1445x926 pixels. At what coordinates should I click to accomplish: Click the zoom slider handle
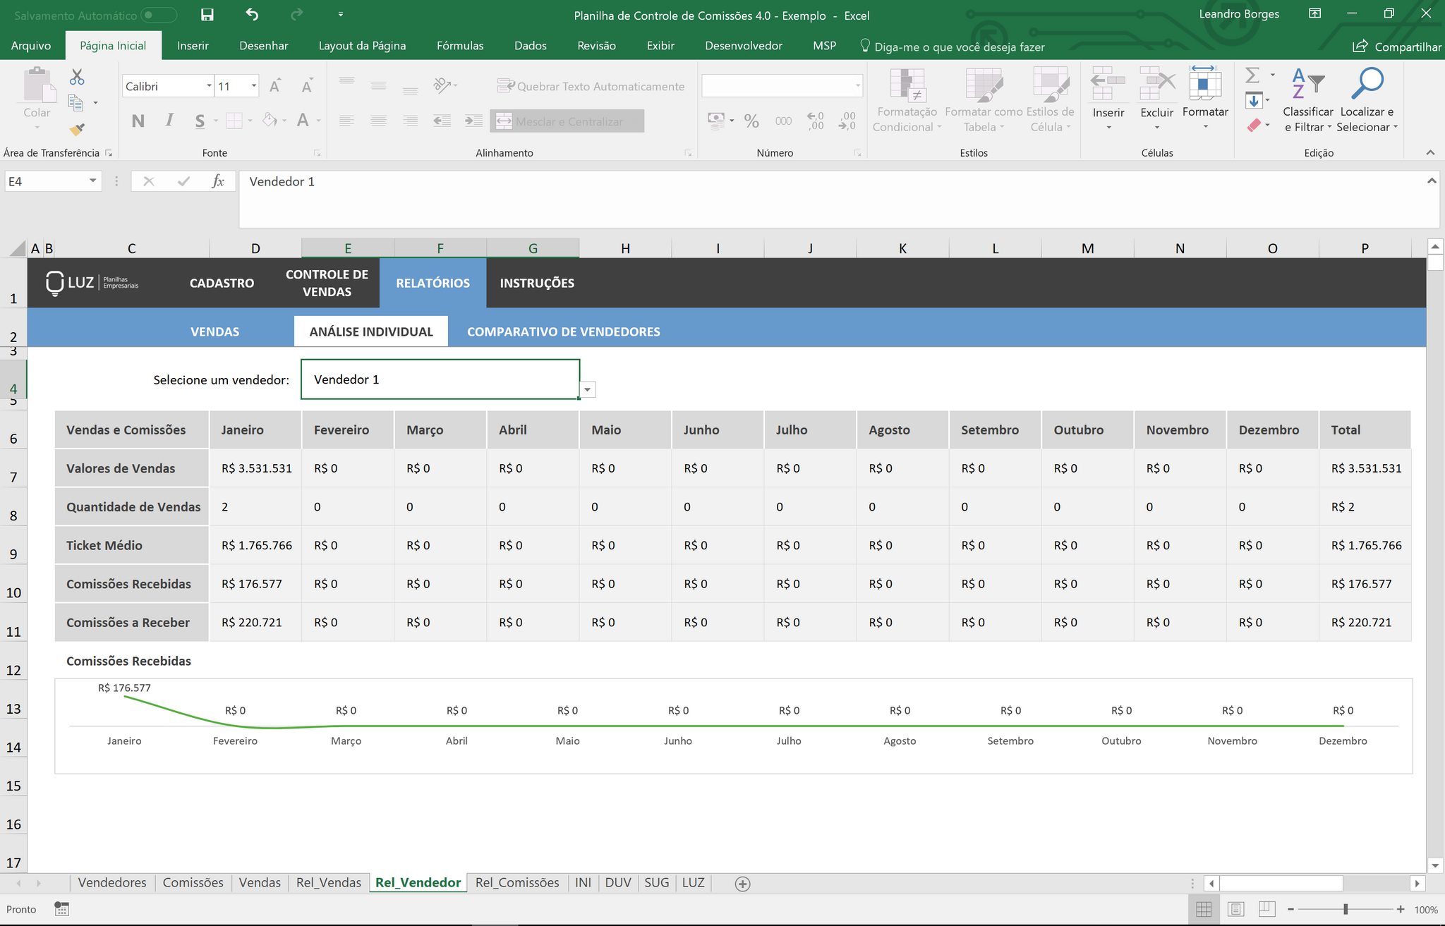pos(1346,909)
